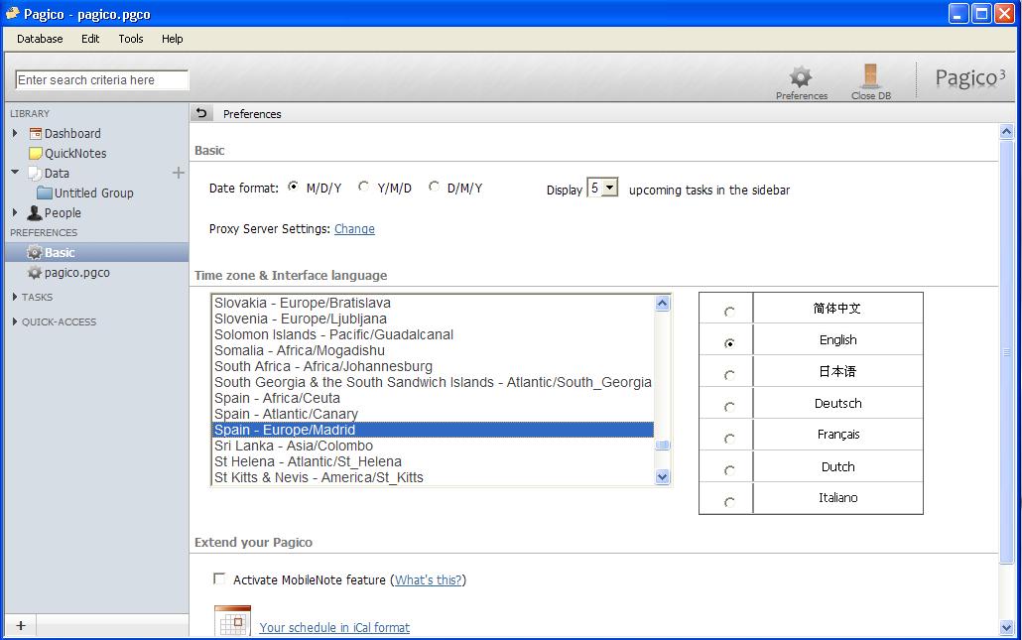Click the Data documents icon
This screenshot has width=1022, height=640.
tap(35, 174)
